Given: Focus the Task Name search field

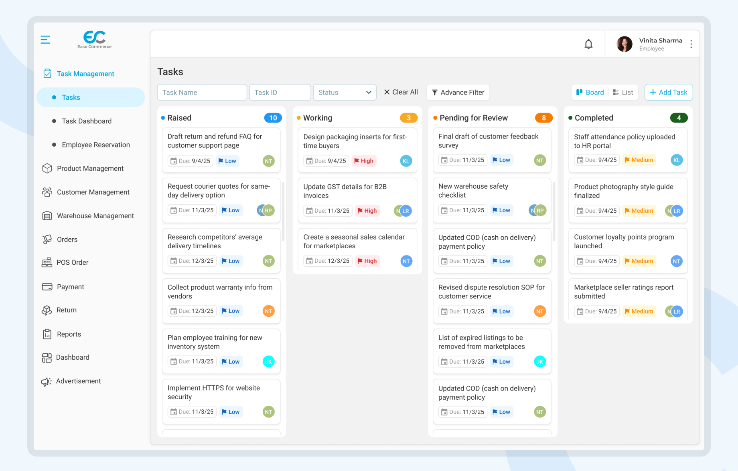Looking at the screenshot, I should click(202, 93).
